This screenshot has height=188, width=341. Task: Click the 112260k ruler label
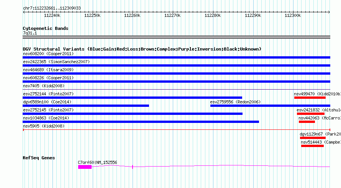pyautogui.click(x=132, y=15)
